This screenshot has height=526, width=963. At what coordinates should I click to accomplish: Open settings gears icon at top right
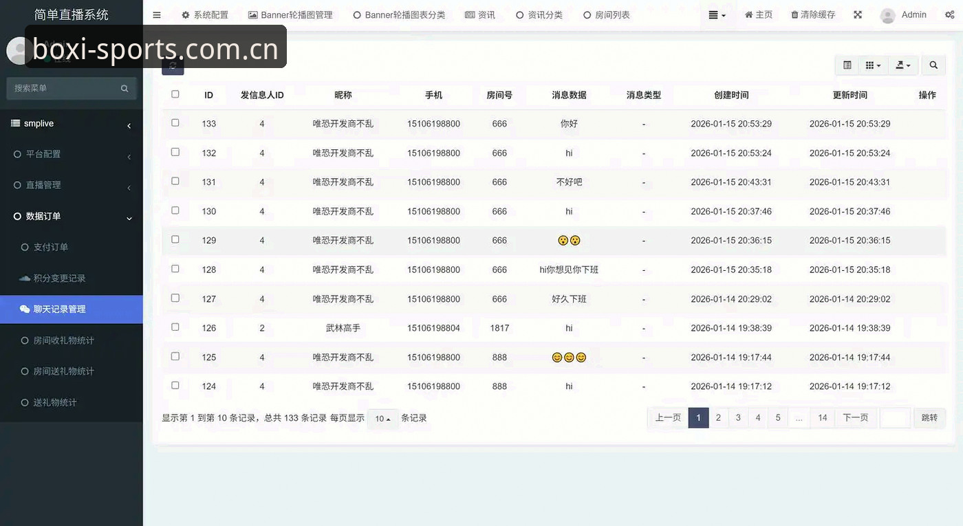pos(950,15)
